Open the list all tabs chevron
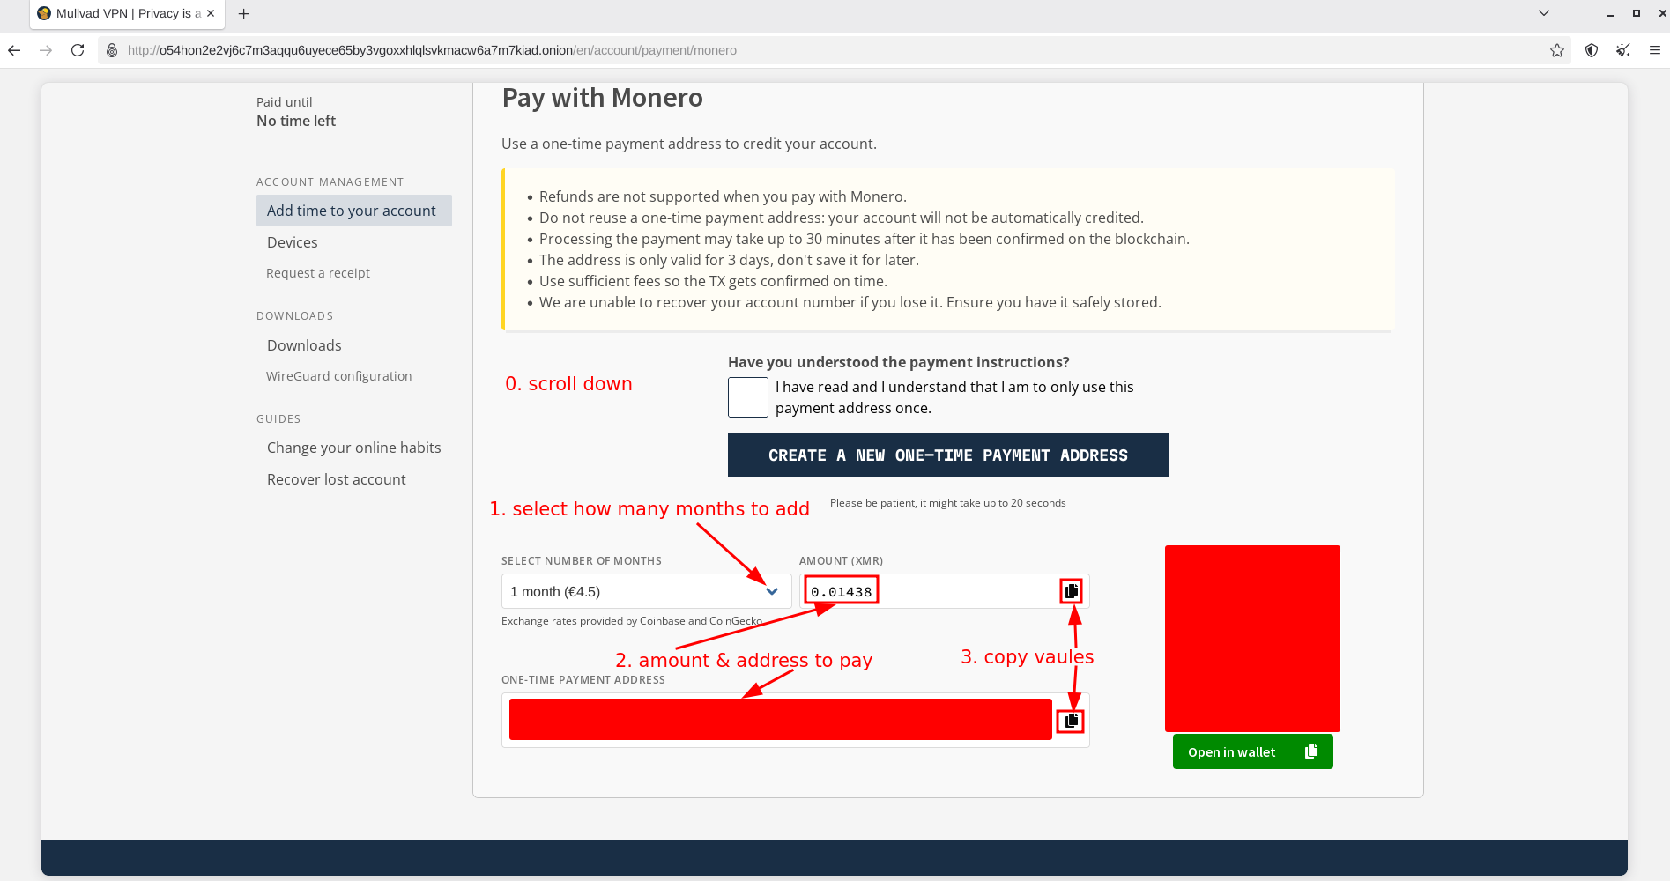This screenshot has width=1670, height=881. coord(1543,13)
